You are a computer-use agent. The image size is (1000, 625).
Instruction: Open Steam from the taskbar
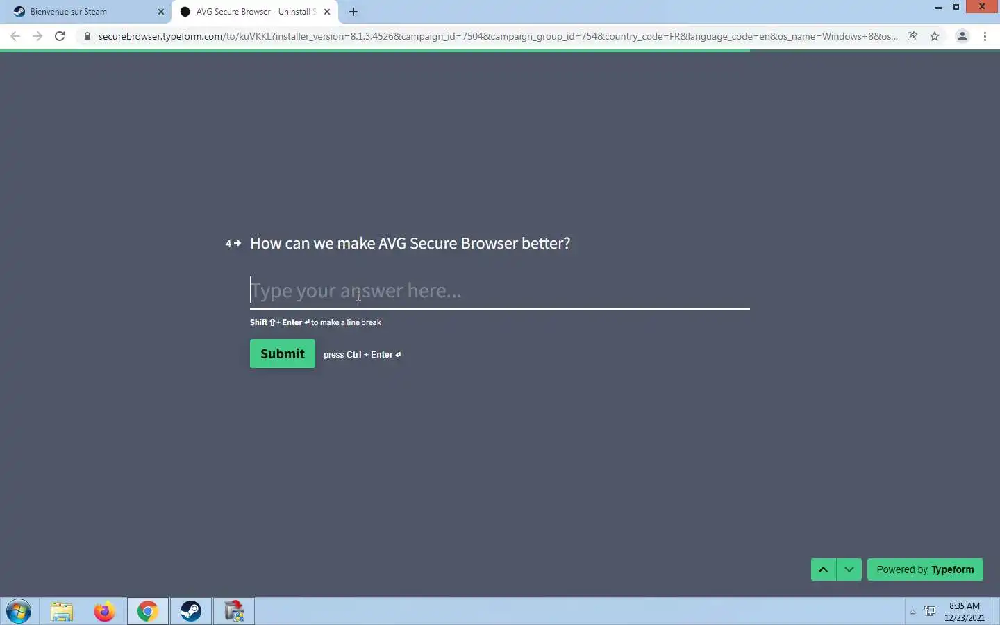coord(191,612)
